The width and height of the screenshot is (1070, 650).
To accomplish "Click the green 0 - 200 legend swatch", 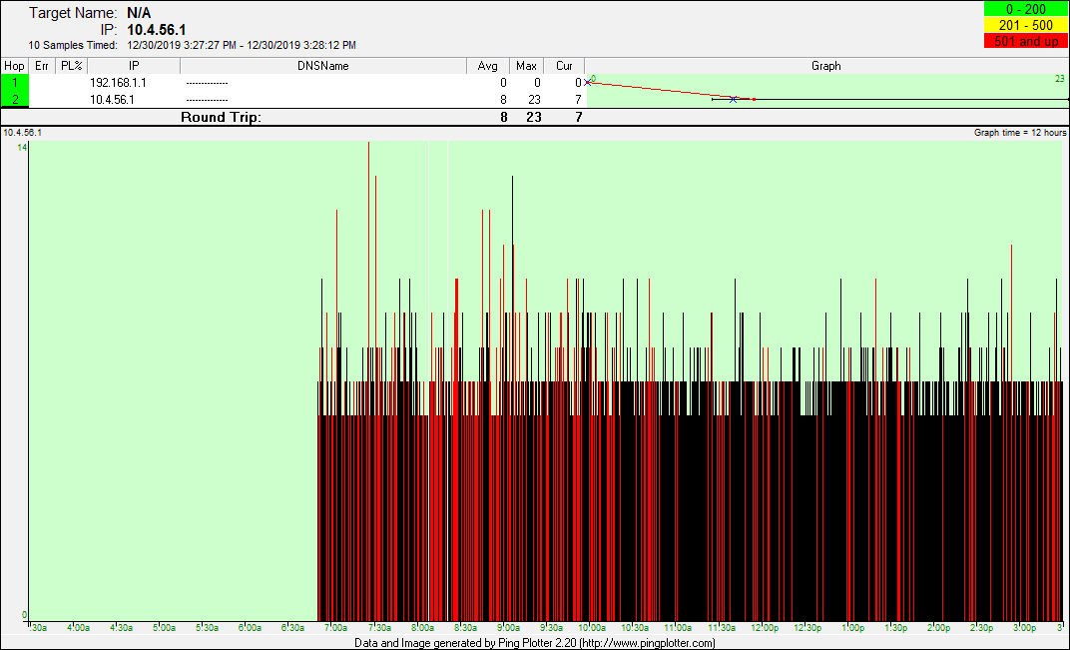I will pyautogui.click(x=1025, y=9).
